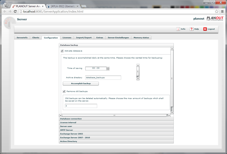Click the Logout link text

(x=211, y=29)
